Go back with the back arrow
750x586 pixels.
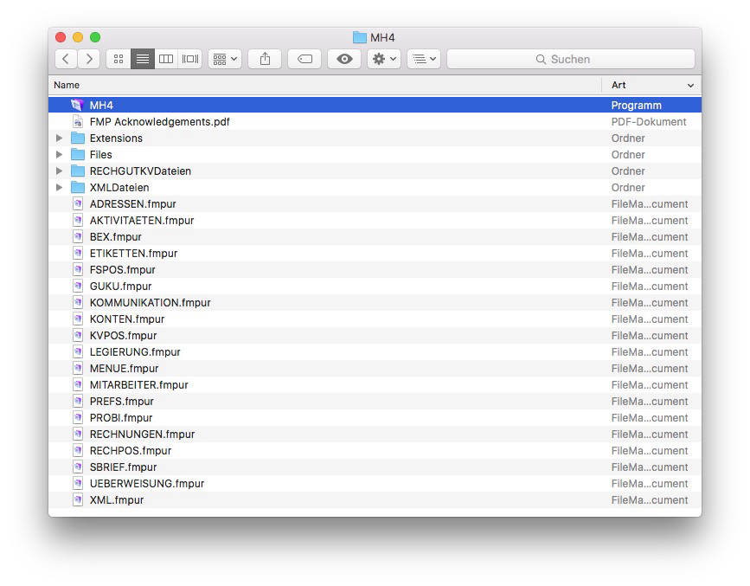tap(66, 59)
